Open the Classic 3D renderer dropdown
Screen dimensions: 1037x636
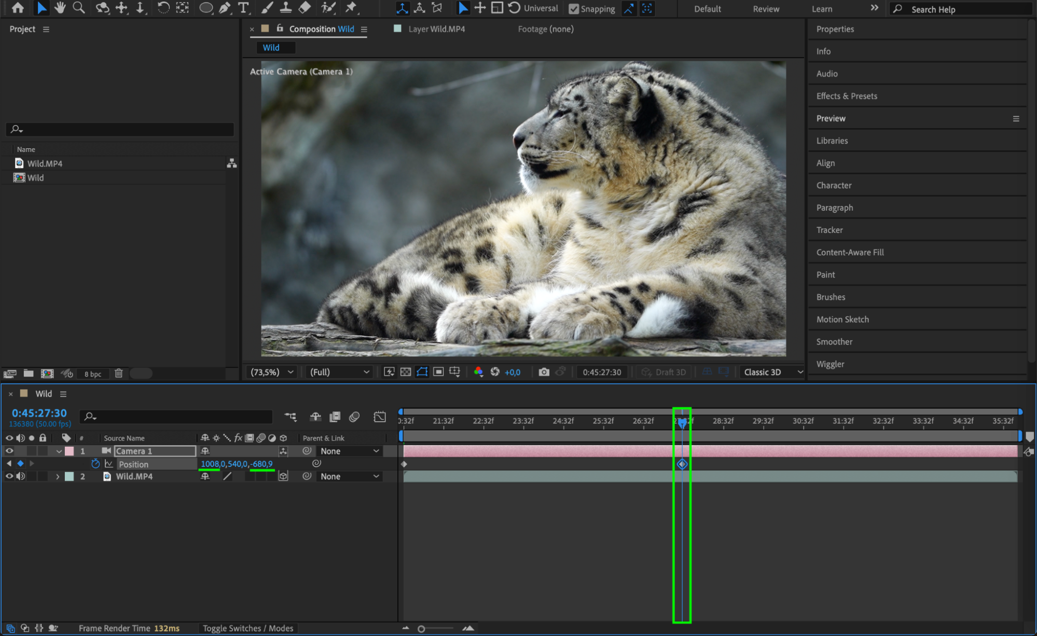[772, 372]
